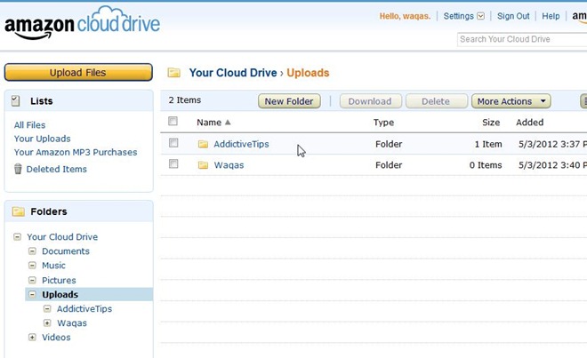The image size is (587, 358).
Task: Click the Waqas folder icon in file list
Action: pyautogui.click(x=203, y=165)
